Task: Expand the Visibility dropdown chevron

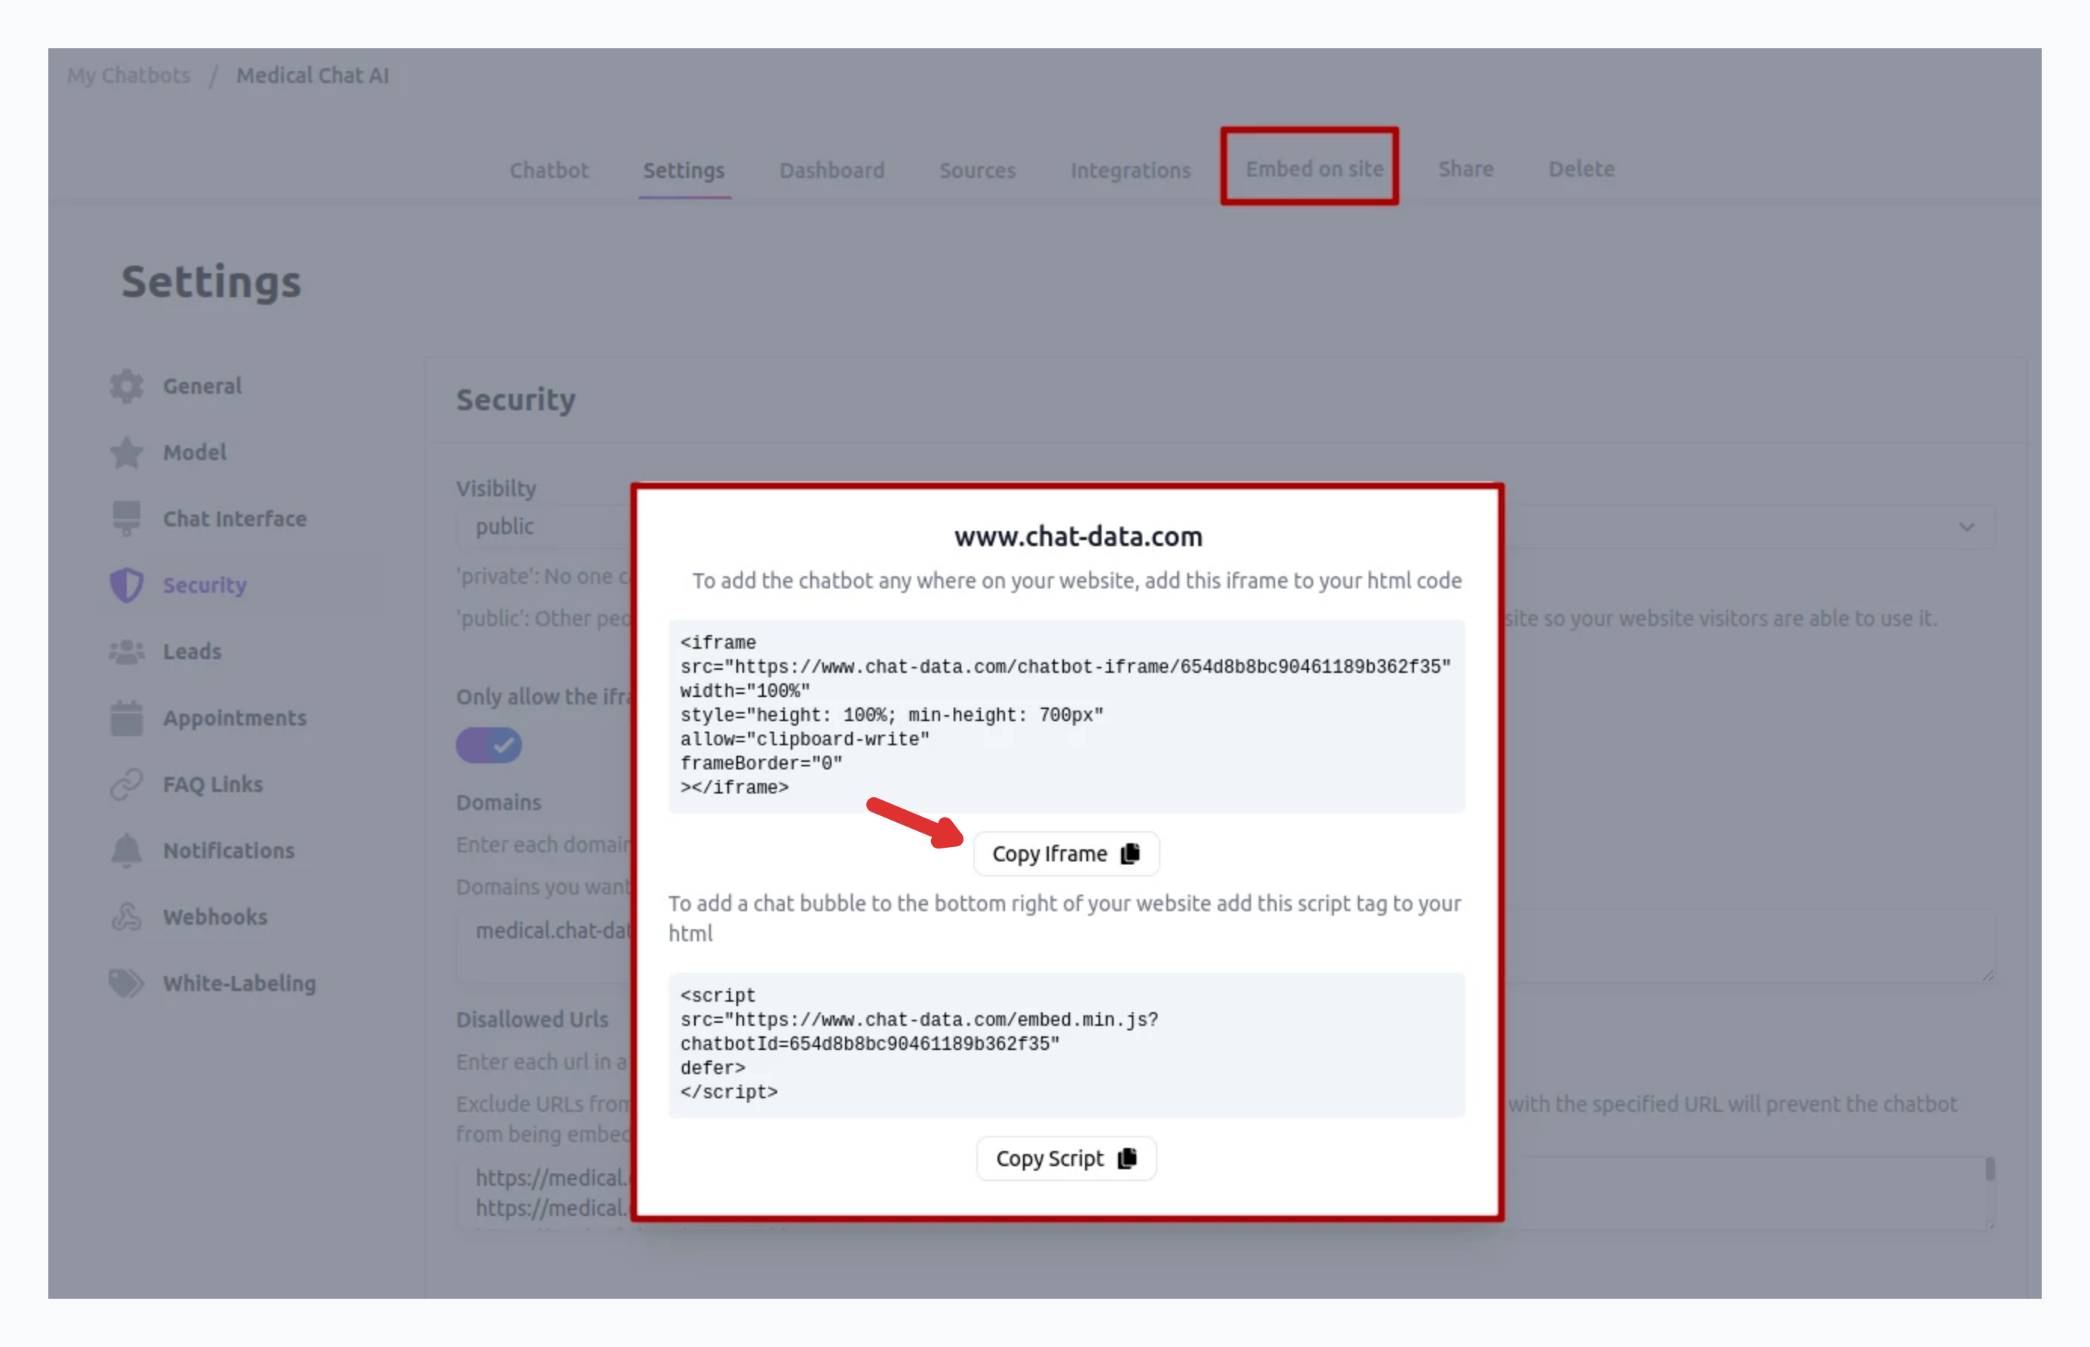Action: (x=1967, y=526)
